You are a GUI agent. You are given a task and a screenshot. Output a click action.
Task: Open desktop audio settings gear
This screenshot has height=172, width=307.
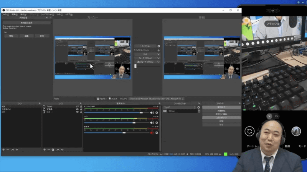pyautogui.click(x=157, y=113)
